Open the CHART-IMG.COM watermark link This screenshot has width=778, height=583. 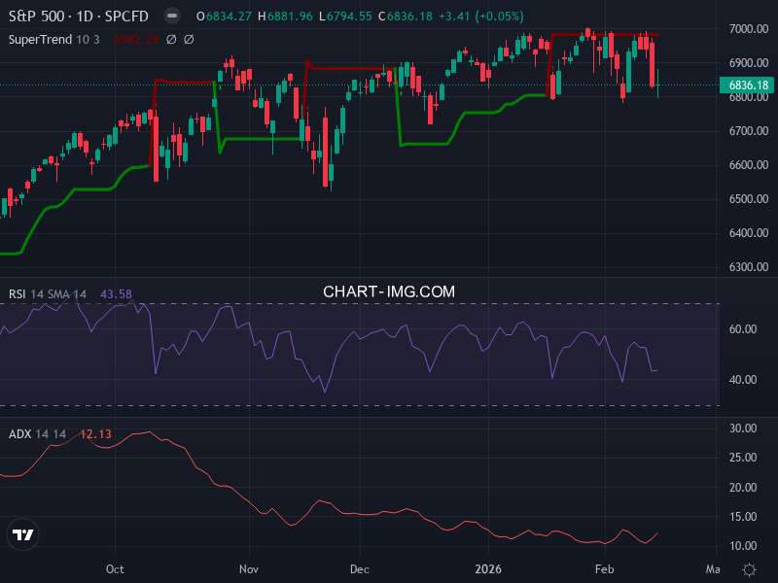coord(389,291)
